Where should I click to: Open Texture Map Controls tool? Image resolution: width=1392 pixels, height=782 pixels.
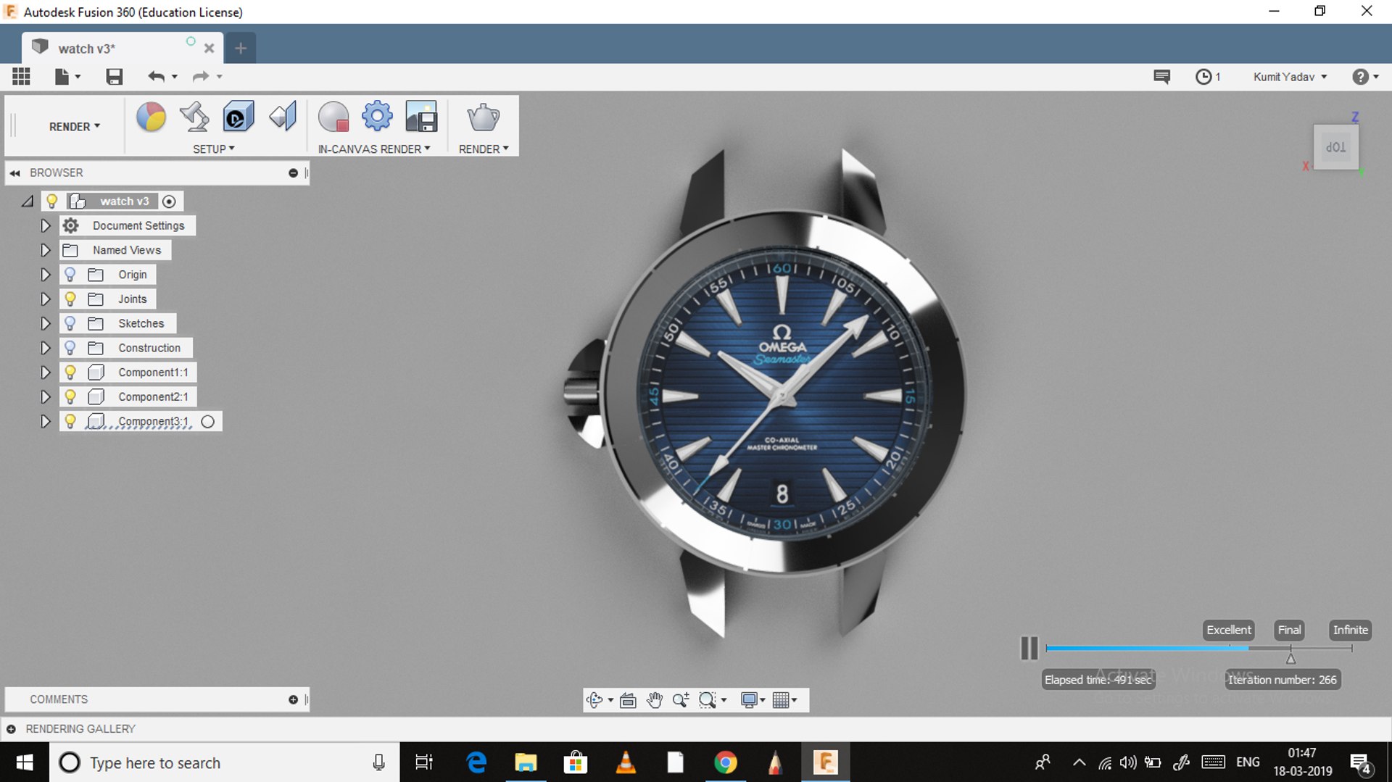283,117
